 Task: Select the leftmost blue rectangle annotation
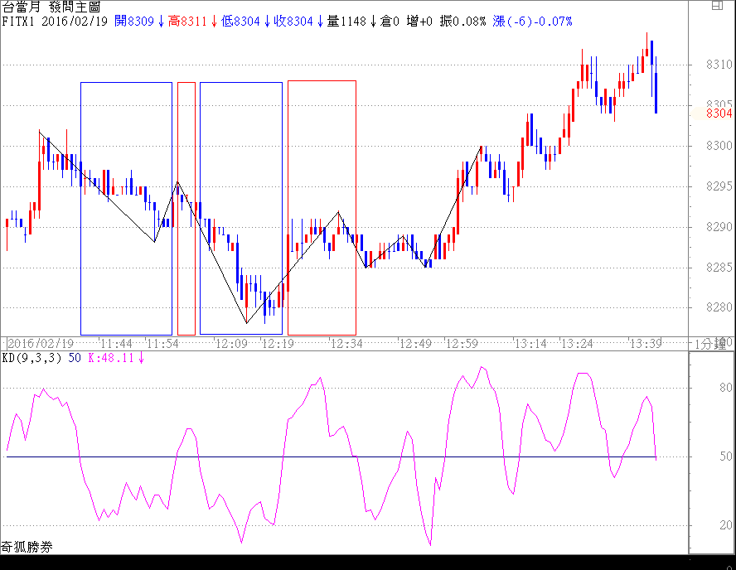click(x=81, y=207)
